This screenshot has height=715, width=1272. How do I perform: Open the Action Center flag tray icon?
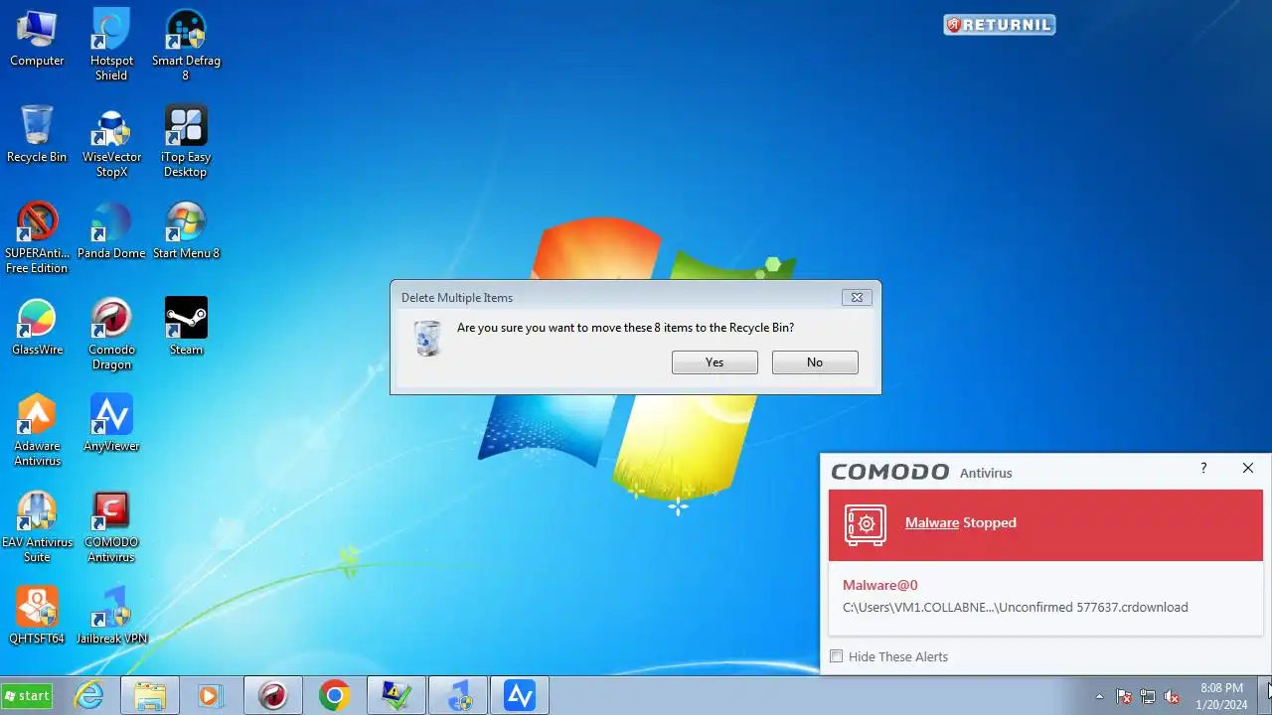pos(1125,696)
